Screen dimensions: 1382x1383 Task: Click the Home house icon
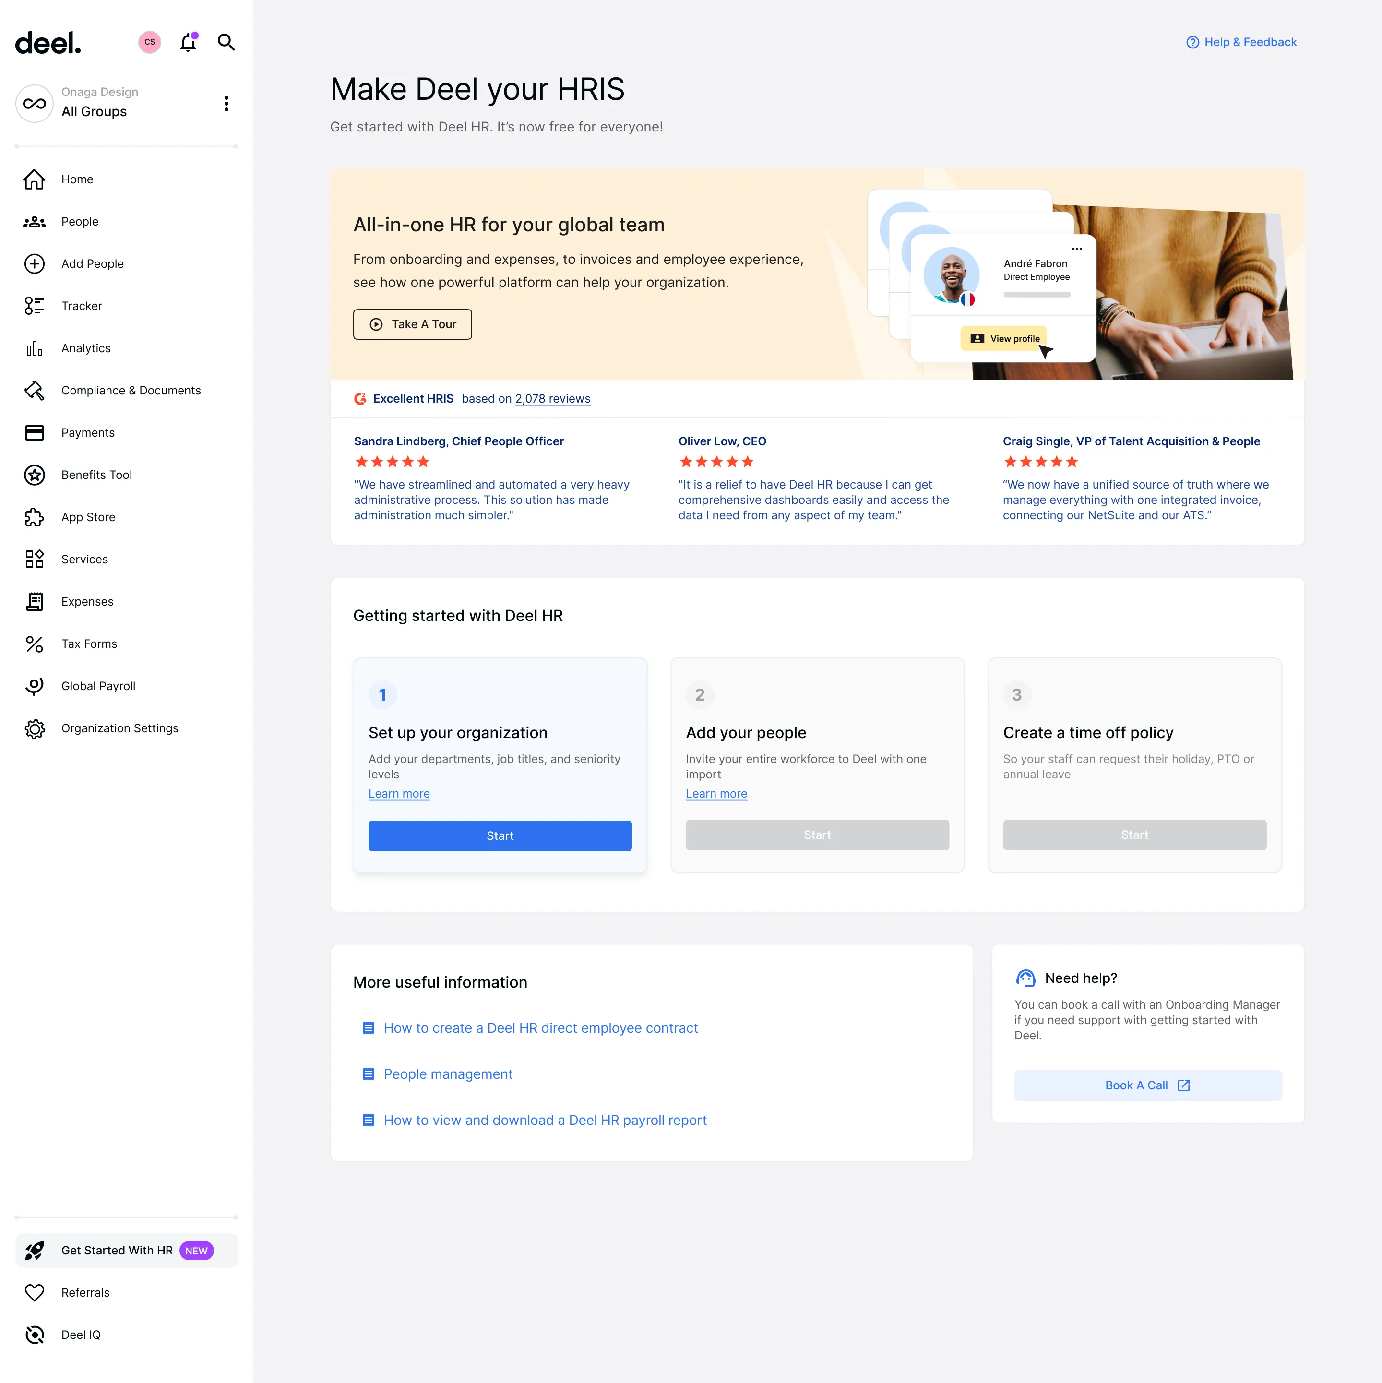pos(35,179)
